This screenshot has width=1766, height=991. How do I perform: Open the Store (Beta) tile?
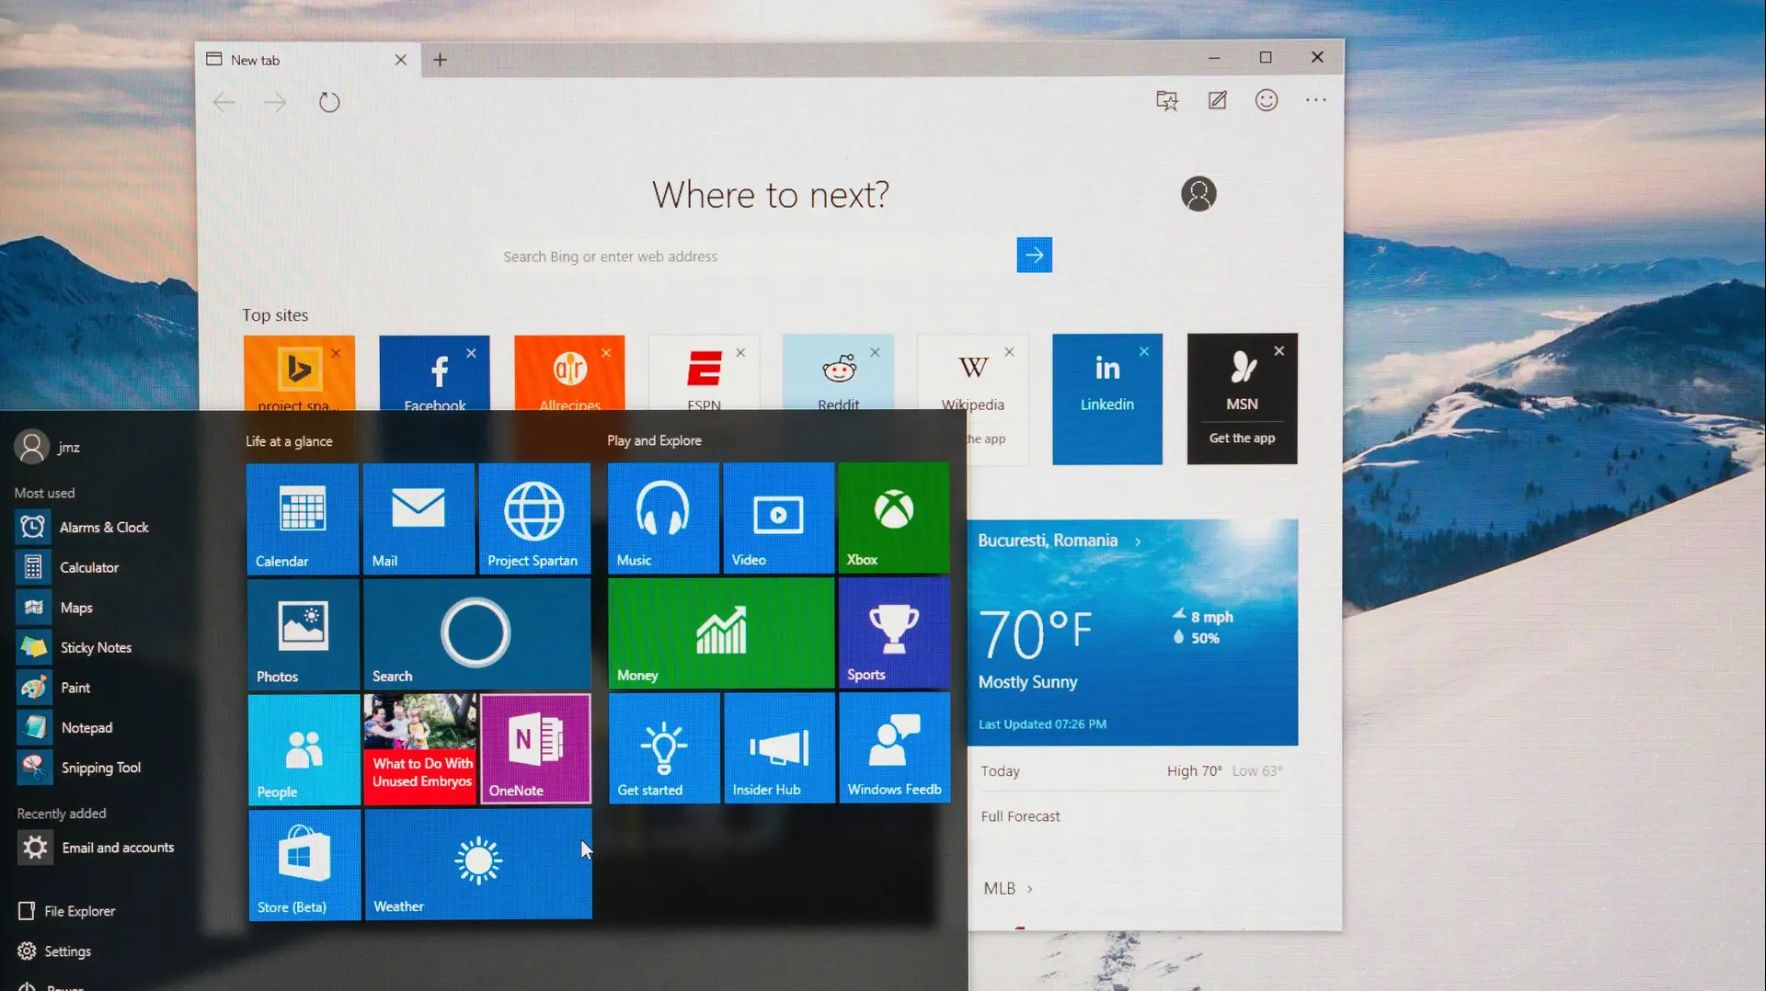pyautogui.click(x=305, y=865)
